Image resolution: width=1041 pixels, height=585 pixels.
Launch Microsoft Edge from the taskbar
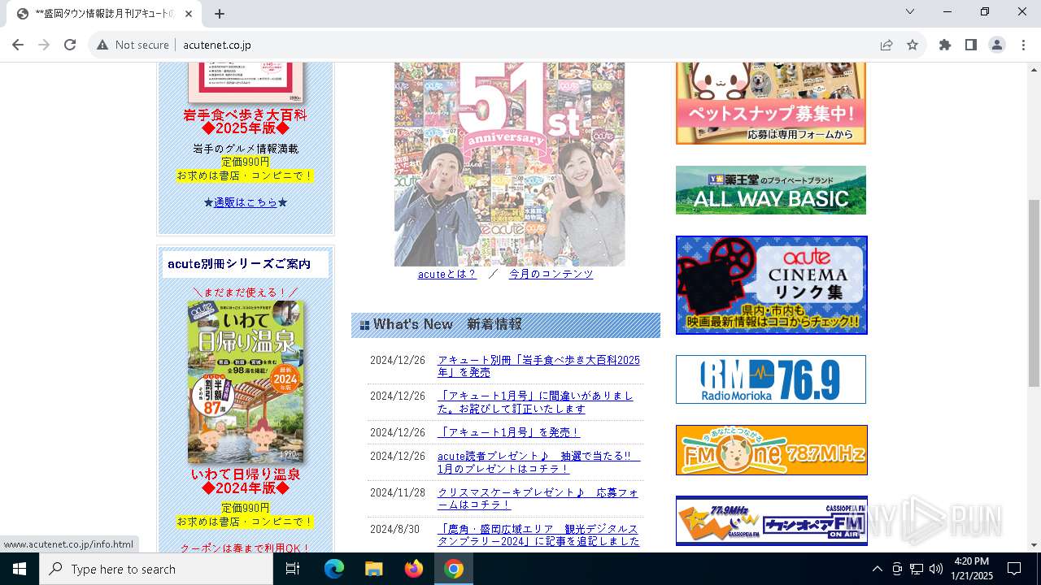point(334,569)
